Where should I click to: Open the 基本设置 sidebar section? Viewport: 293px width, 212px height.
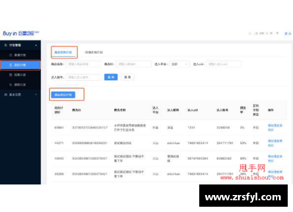point(21,94)
